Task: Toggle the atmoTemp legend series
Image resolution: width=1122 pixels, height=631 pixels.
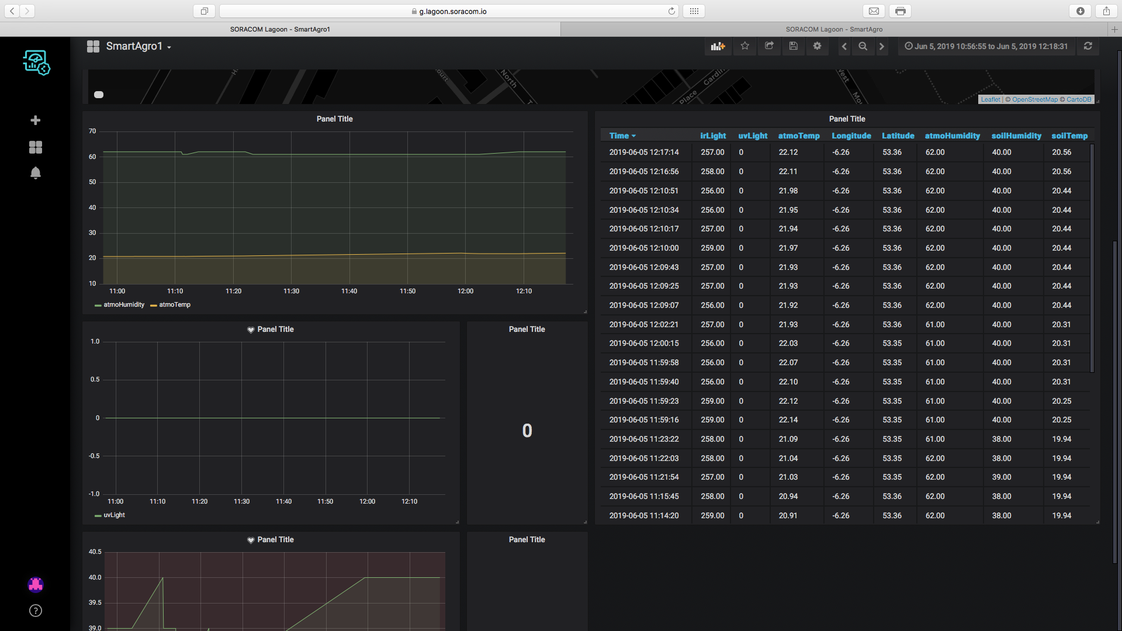Action: (174, 305)
